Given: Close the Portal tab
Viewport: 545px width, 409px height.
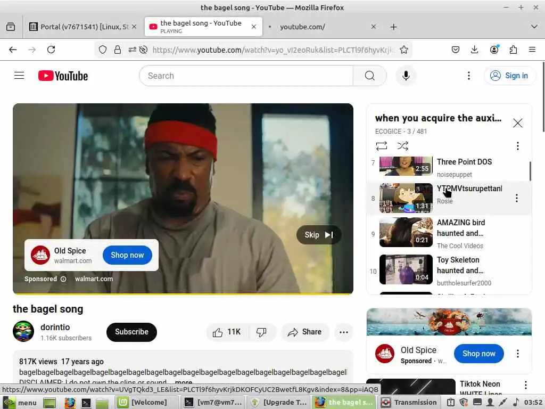Looking at the screenshot, I should [x=134, y=27].
